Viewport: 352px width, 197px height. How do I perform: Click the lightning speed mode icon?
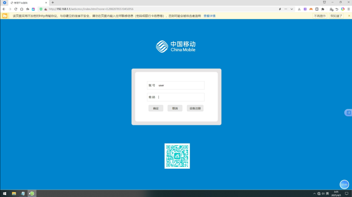[280, 9]
